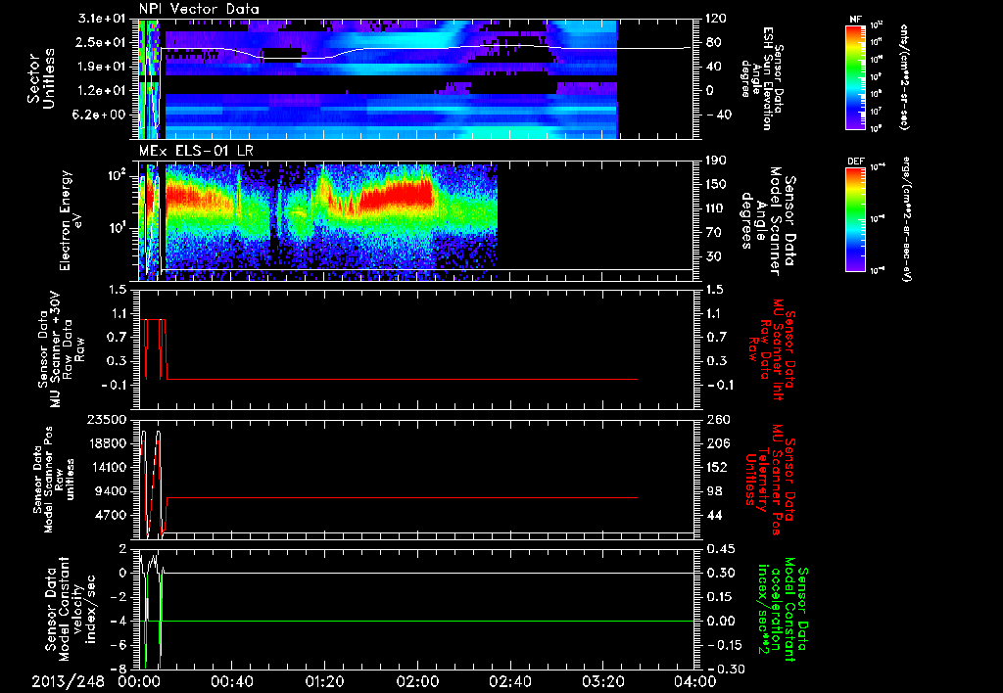Click the green "Model Constant acceleration" axis label
This screenshot has height=693, width=1003.
tap(783, 610)
